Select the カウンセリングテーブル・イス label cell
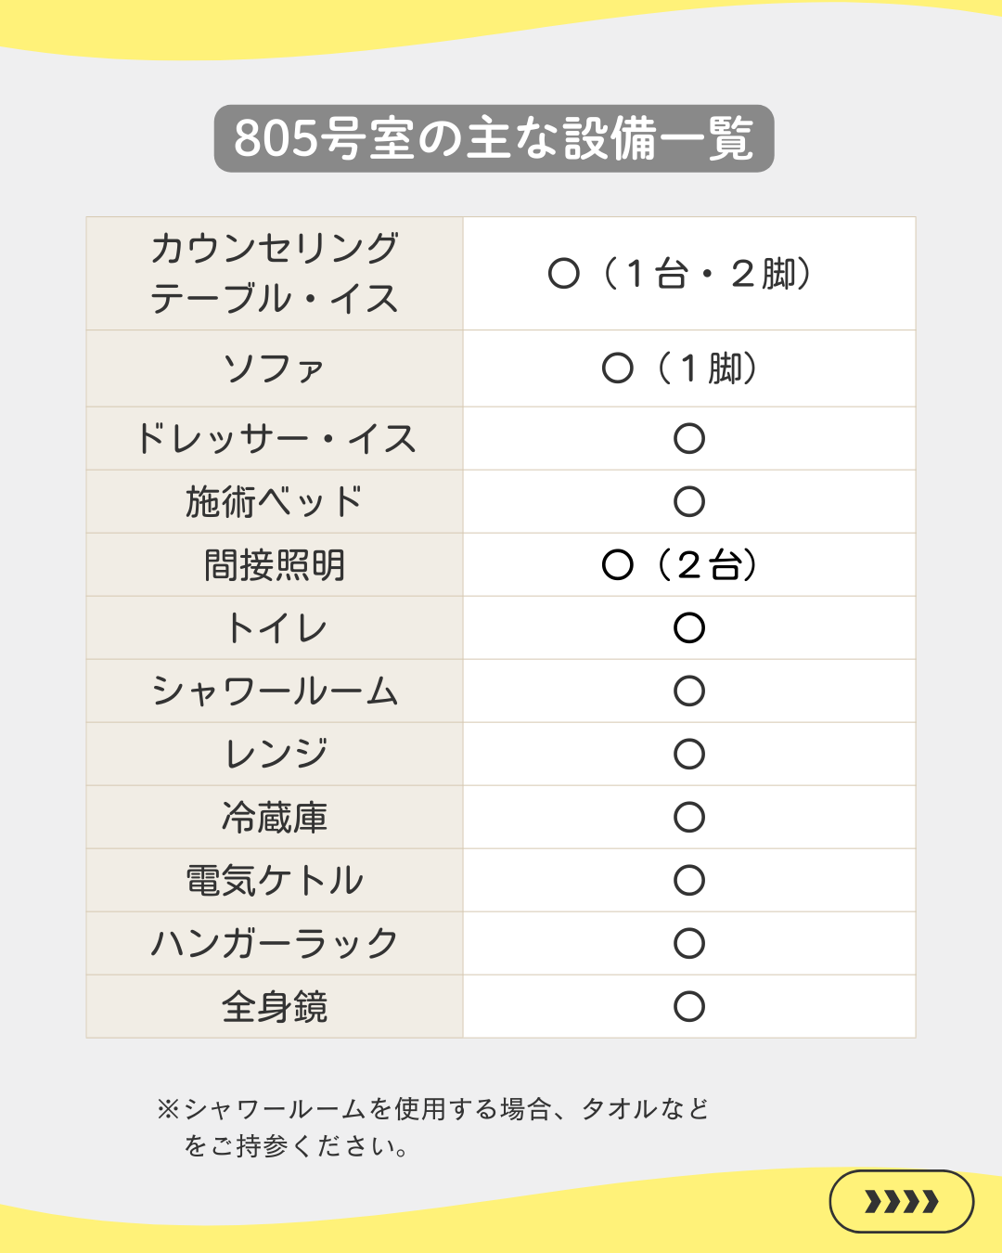 [x=275, y=274]
